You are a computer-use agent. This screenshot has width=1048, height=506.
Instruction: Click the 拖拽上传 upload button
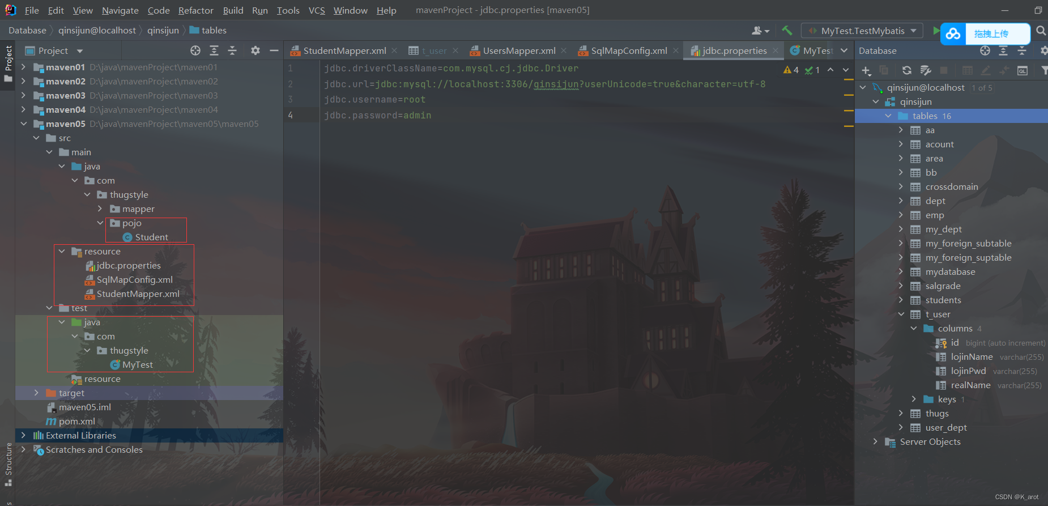[x=991, y=34]
